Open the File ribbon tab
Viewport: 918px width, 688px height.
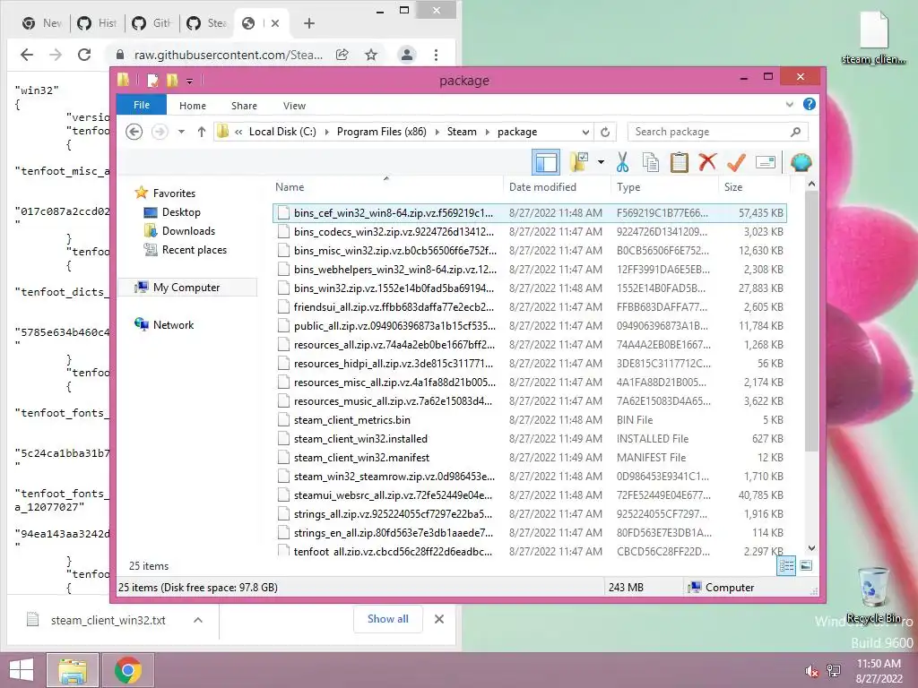click(x=141, y=105)
